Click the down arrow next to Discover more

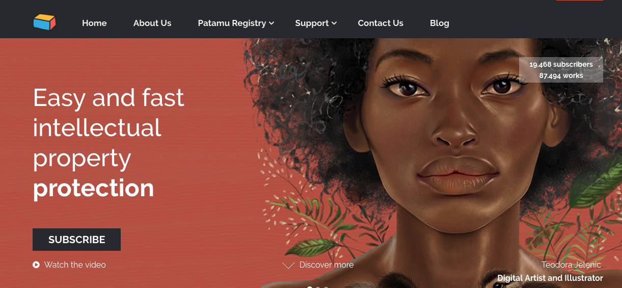[x=288, y=265]
